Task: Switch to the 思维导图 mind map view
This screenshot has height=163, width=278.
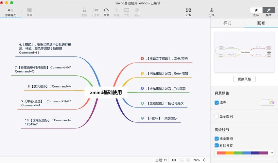Action: coord(11,12)
